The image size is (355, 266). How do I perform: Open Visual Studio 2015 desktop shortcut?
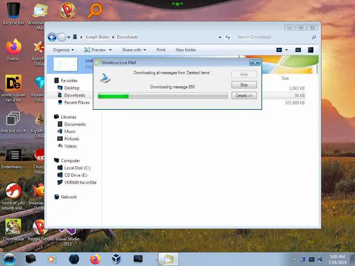pos(68,238)
